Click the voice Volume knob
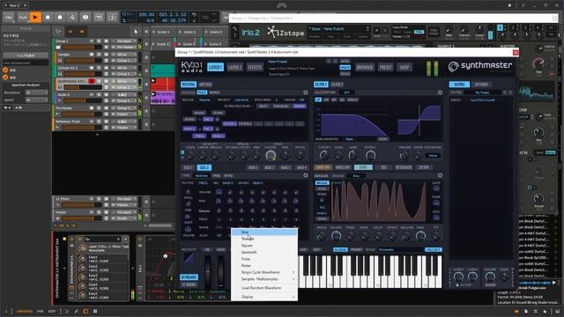The image size is (564, 317). (x=271, y=156)
